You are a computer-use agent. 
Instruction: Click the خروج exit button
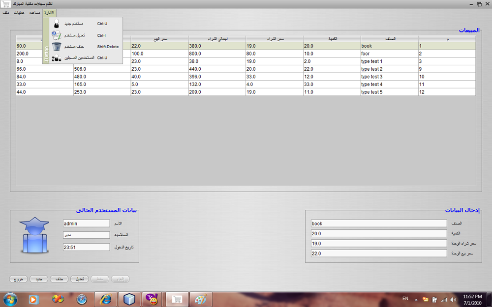click(x=19, y=279)
